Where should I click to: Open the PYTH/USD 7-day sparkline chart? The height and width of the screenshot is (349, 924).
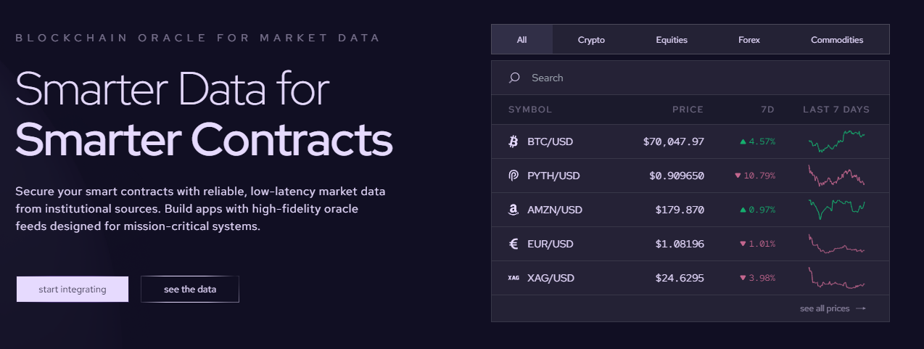coord(836,176)
